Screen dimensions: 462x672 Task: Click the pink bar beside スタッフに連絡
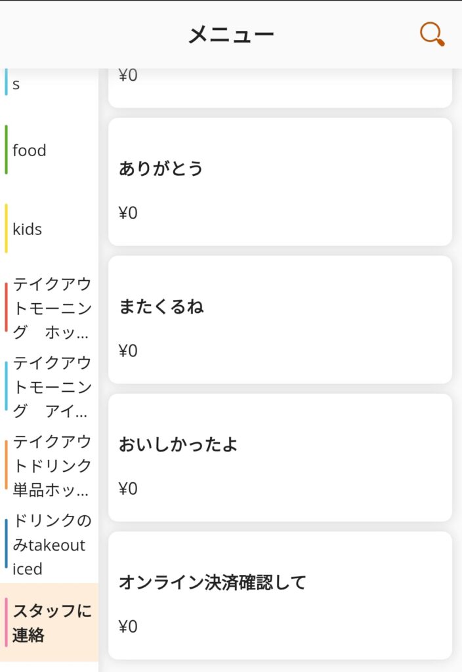coord(7,622)
